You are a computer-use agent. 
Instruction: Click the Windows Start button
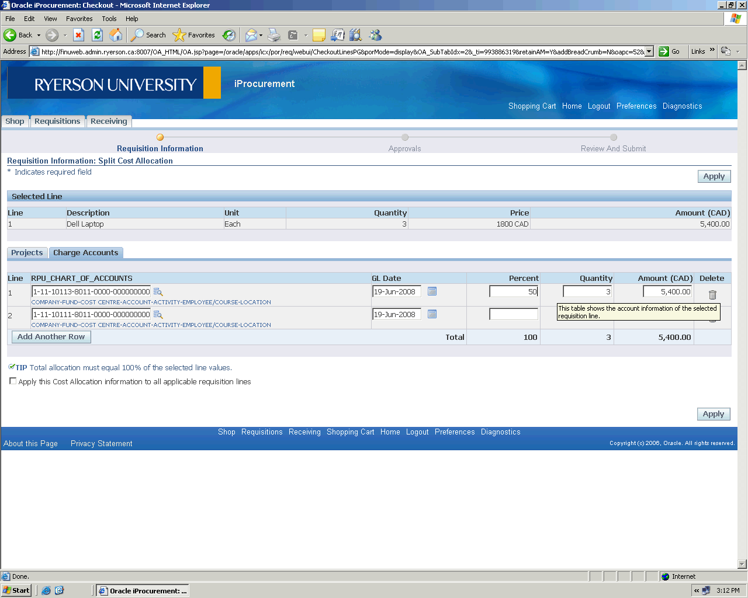click(x=16, y=590)
